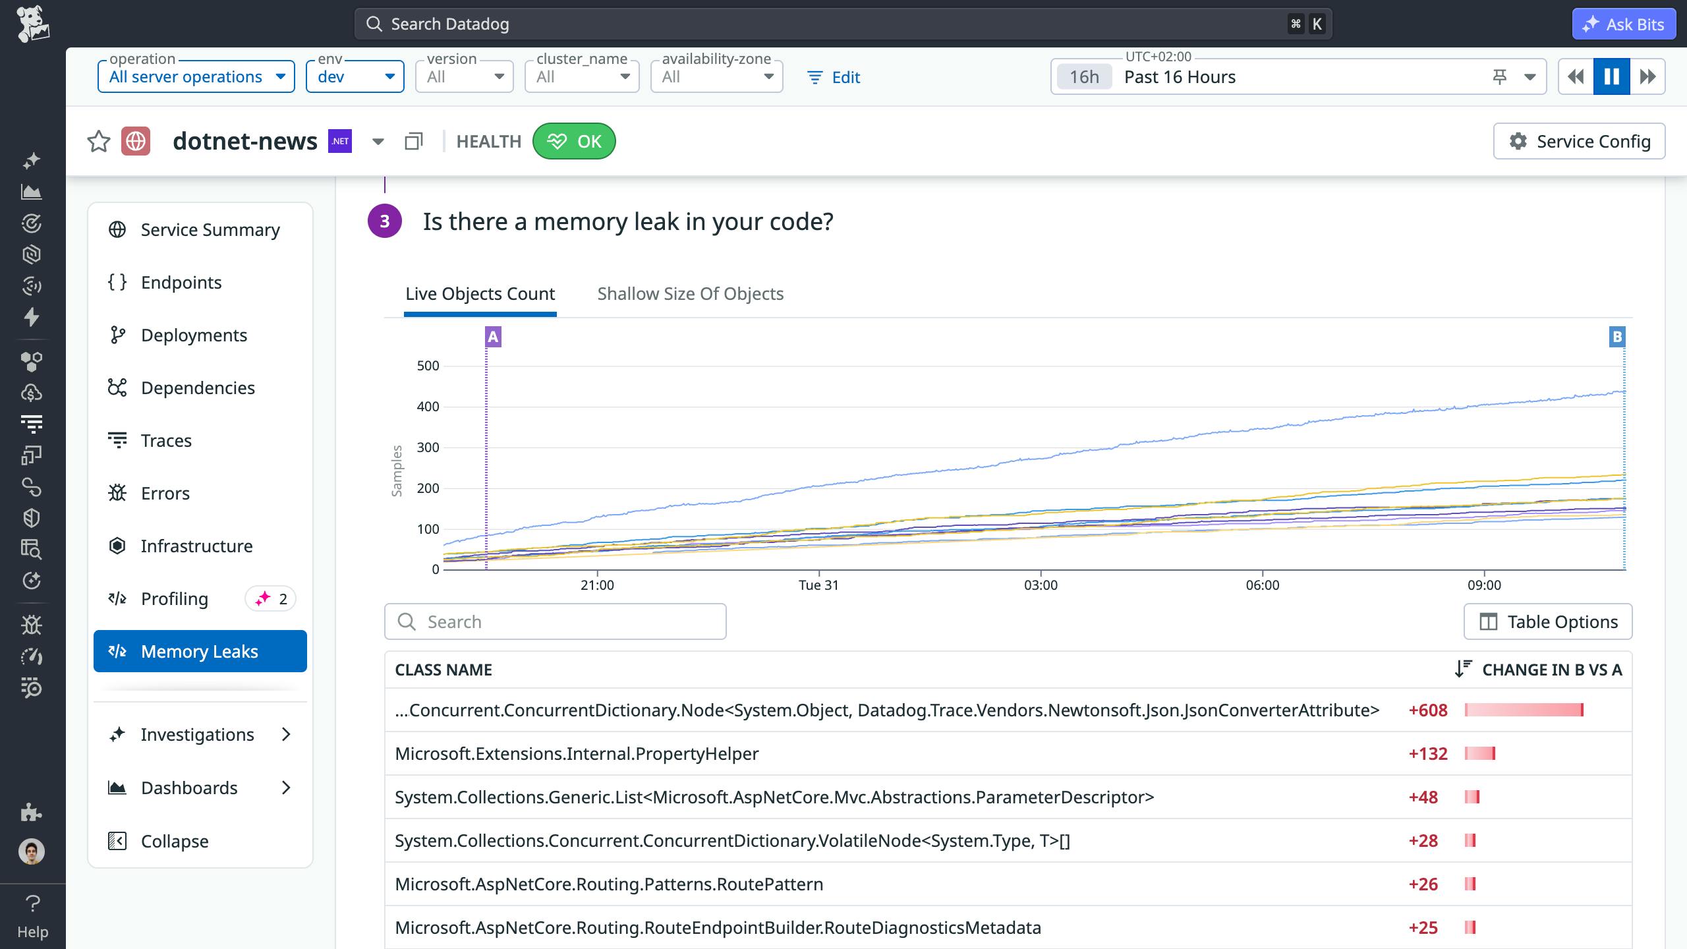Switch to the Shallow Size Of Objects tab

pos(690,294)
